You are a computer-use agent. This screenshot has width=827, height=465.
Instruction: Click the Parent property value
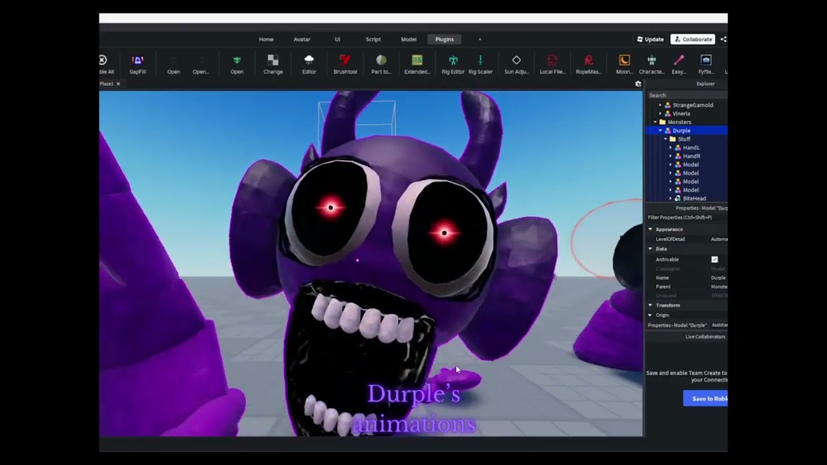point(719,287)
